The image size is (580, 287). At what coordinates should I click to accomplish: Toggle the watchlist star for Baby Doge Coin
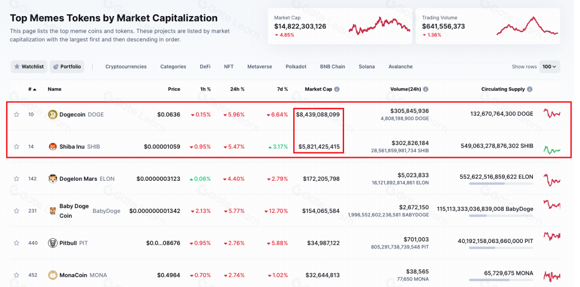pyautogui.click(x=17, y=211)
